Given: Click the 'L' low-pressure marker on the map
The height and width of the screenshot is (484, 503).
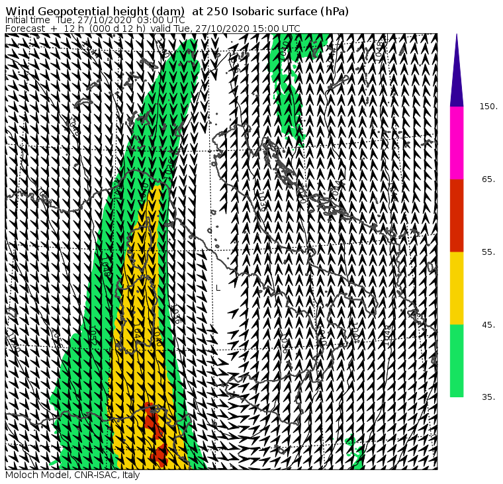Looking at the screenshot, I should (x=218, y=288).
